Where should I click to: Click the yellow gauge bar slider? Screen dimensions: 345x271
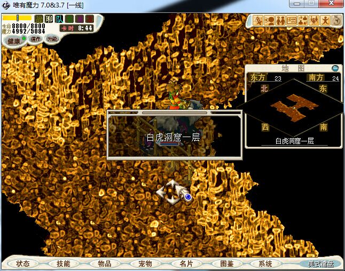pos(17,18)
